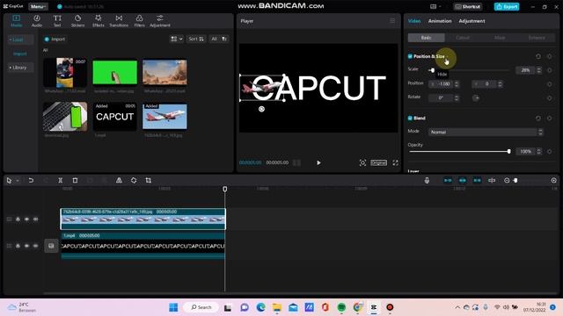This screenshot has width=563, height=316.
Task: Open the Audio panel
Action: 37,21
